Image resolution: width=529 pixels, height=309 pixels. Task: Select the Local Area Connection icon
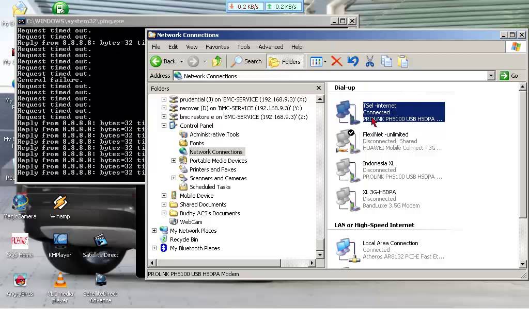pos(348,250)
